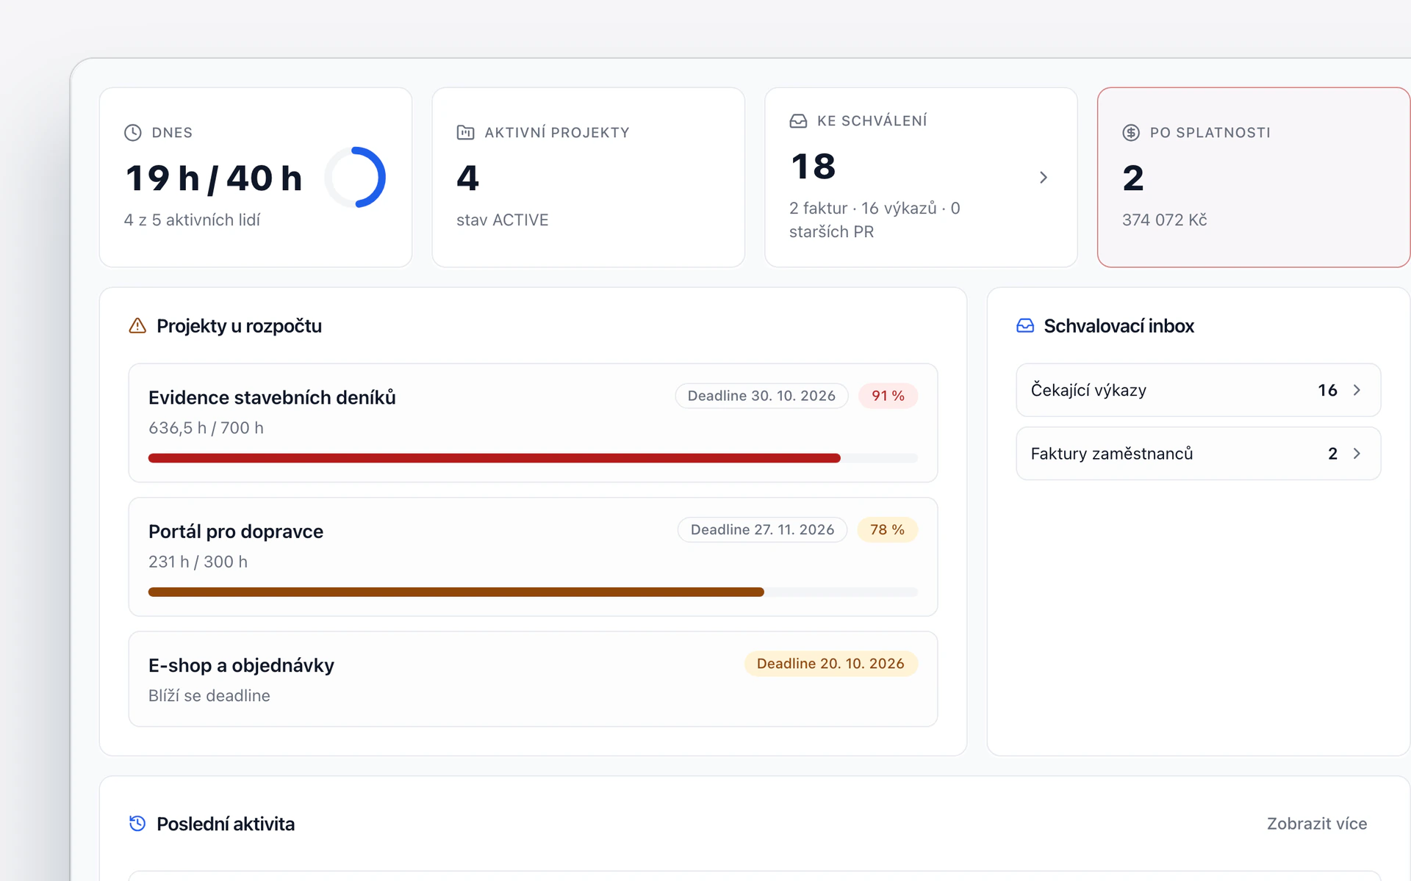Open the Aktivní projekty card
This screenshot has height=881, width=1411.
click(589, 178)
